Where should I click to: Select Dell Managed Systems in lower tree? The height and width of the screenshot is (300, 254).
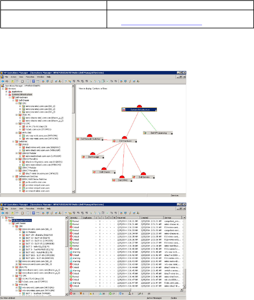click(x=22, y=221)
